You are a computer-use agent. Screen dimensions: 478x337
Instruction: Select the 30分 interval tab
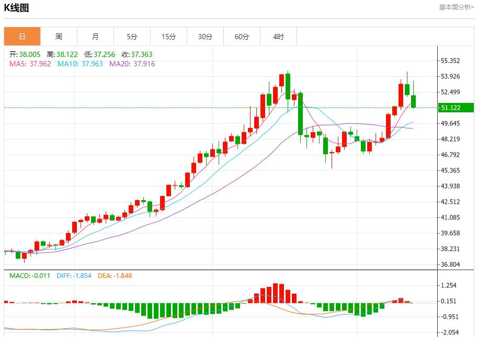(205, 37)
